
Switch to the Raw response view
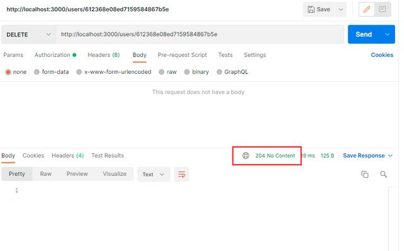tap(45, 174)
